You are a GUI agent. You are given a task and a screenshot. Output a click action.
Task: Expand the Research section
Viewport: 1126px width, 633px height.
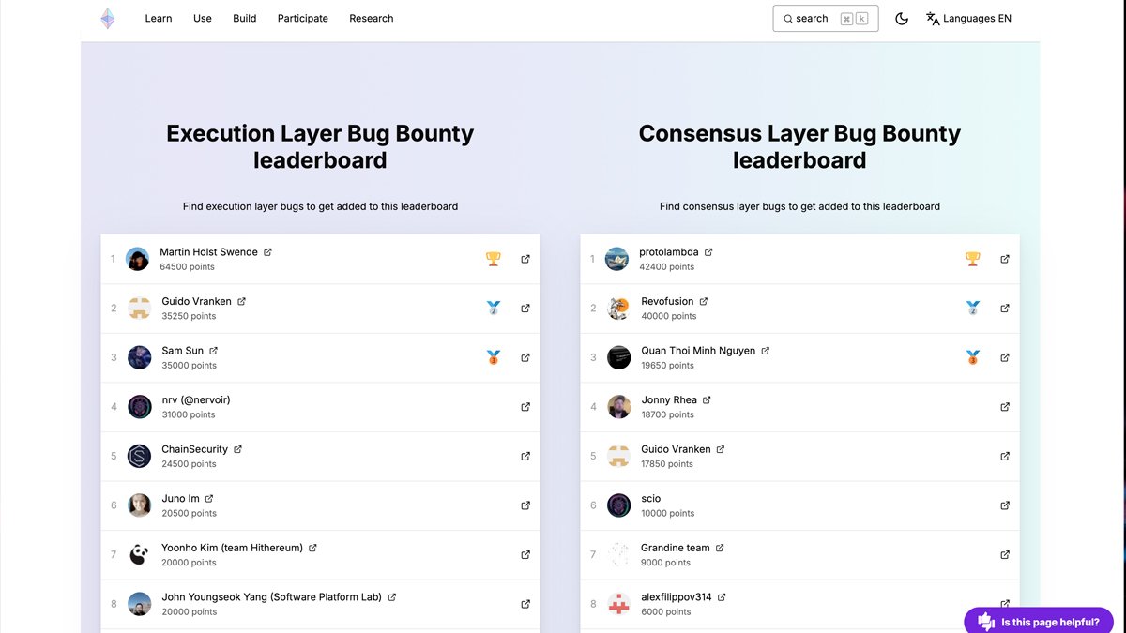[371, 18]
